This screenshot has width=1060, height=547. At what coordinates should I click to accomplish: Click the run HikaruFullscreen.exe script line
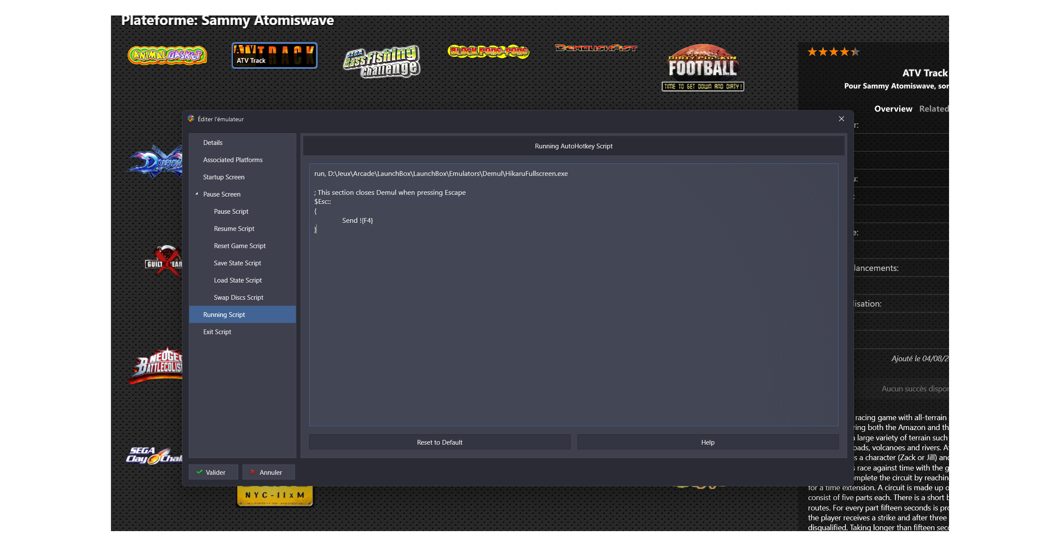click(x=441, y=173)
